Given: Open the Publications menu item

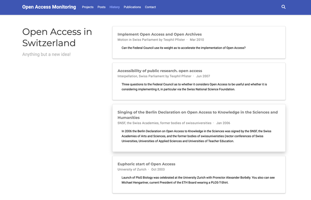Looking at the screenshot, I should (x=132, y=7).
